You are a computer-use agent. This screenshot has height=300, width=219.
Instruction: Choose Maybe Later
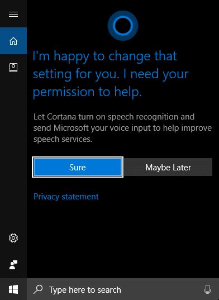click(x=168, y=167)
